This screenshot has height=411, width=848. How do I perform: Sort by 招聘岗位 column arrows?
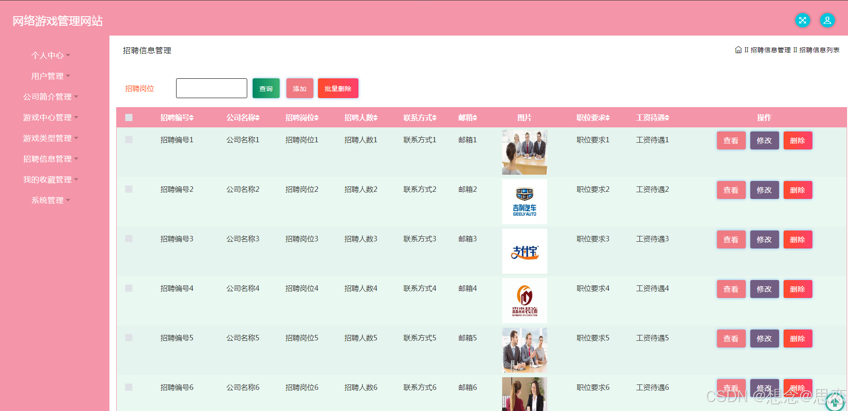(x=316, y=117)
